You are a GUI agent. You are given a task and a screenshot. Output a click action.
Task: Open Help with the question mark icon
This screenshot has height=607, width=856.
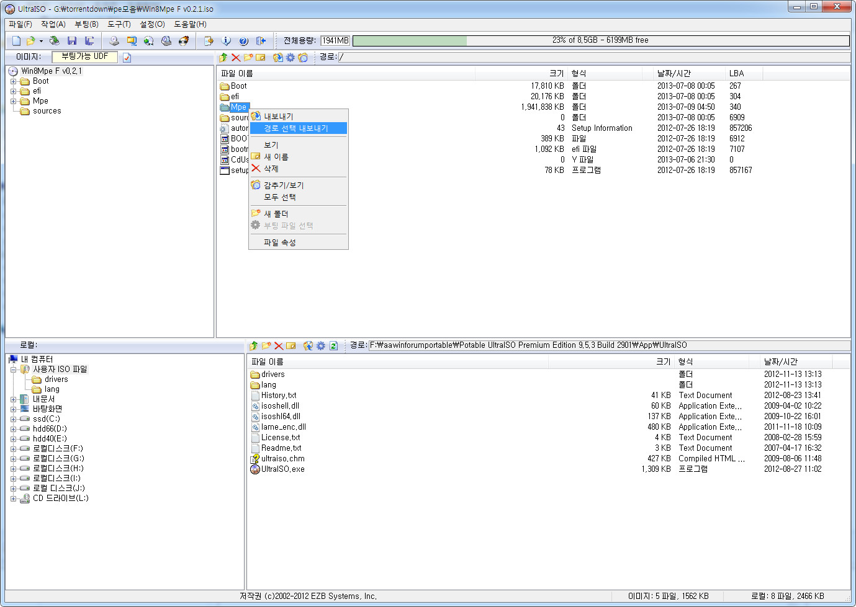coord(243,41)
